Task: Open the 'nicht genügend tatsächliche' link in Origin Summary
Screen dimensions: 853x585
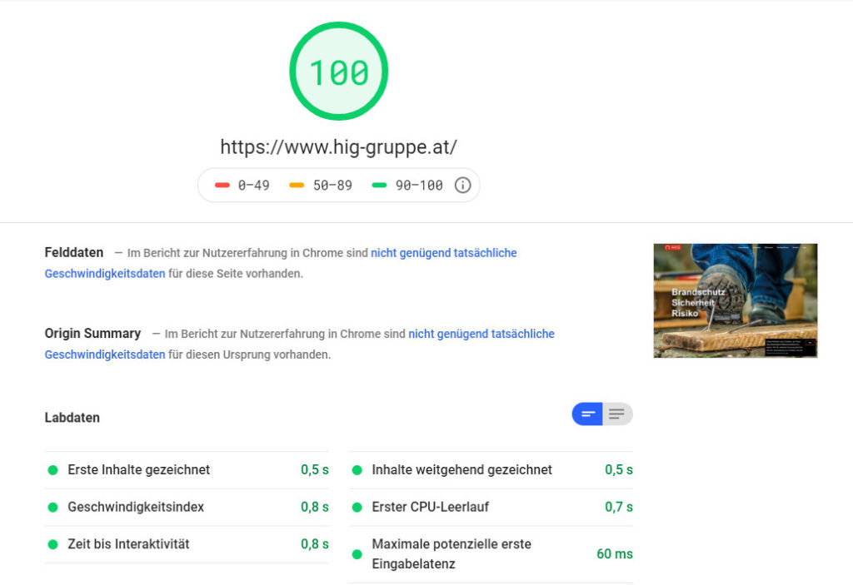Action: (481, 334)
